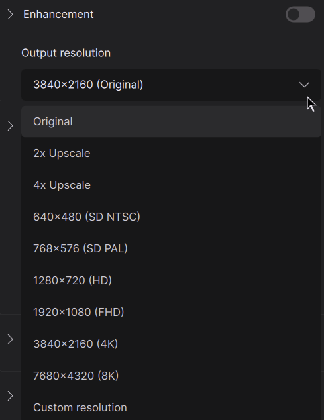324x420 pixels.
Task: Select the Original resolution option
Action: (171, 122)
